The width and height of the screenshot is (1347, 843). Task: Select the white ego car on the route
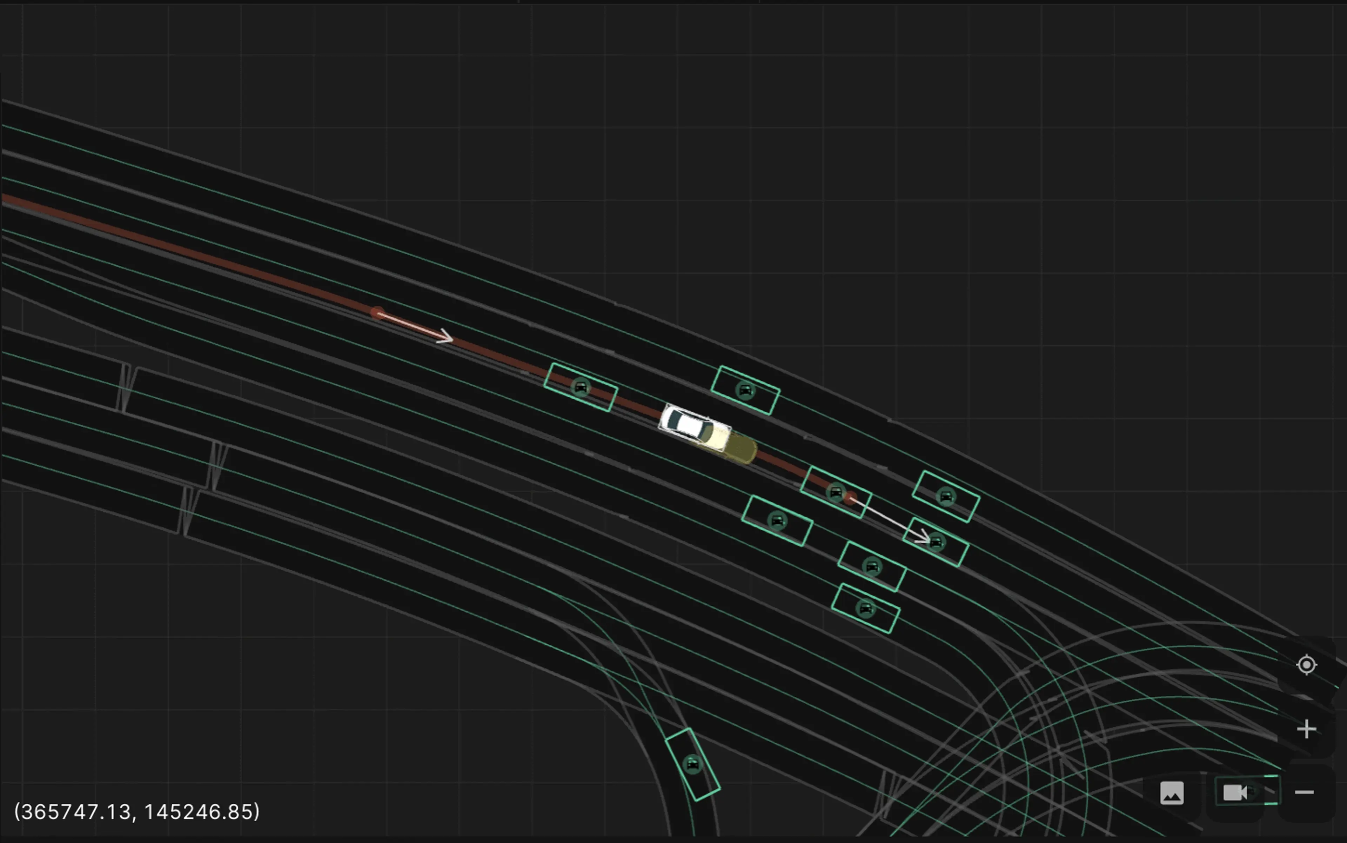694,427
